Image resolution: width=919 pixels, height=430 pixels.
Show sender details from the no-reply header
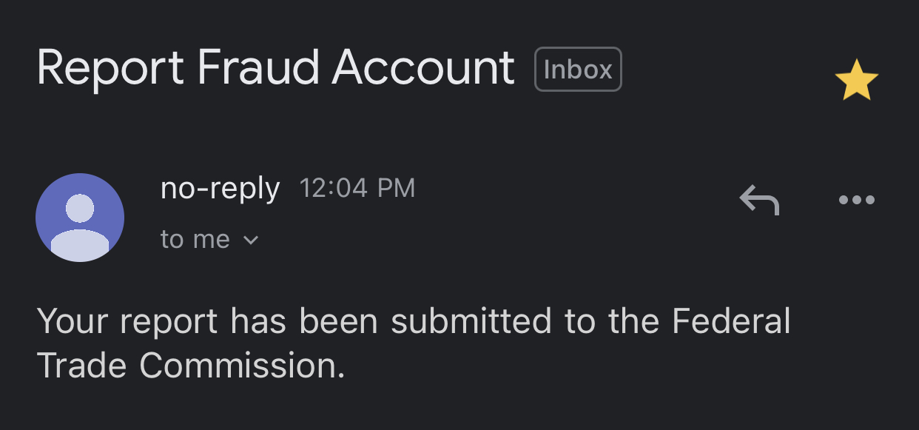(220, 189)
